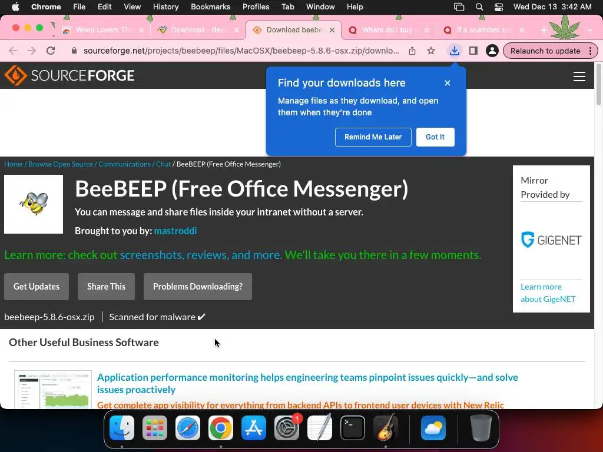
Task: Click Share This button
Action: tap(106, 287)
